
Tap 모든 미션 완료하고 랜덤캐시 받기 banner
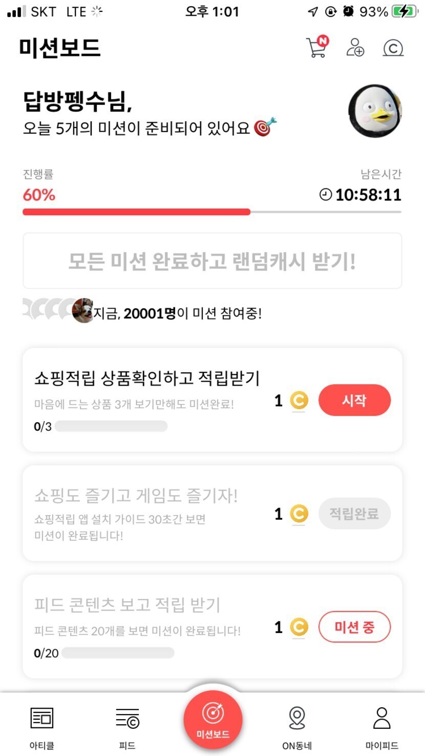point(212,261)
